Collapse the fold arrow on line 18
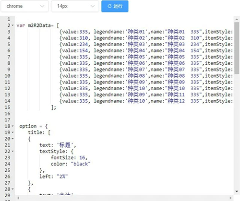The width and height of the screenshot is (240, 201). pos(13,126)
